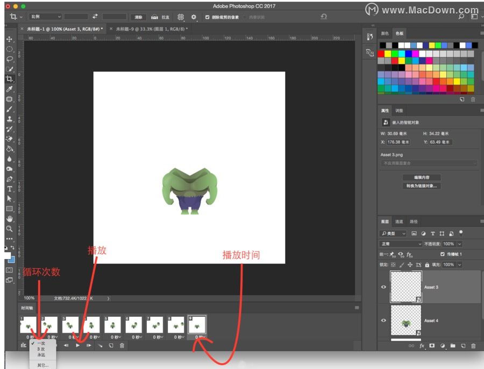Toggle propagate frame 1 checkbox
The height and width of the screenshot is (369, 484).
pyautogui.click(x=443, y=254)
